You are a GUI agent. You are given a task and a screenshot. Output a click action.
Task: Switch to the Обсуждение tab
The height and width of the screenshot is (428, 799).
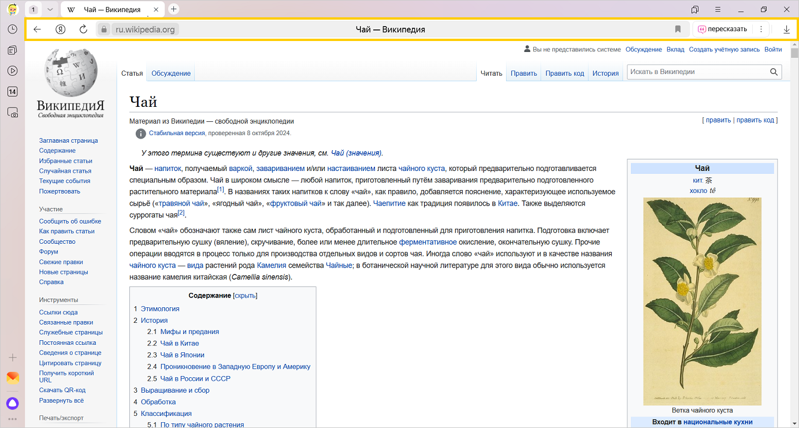(x=171, y=73)
